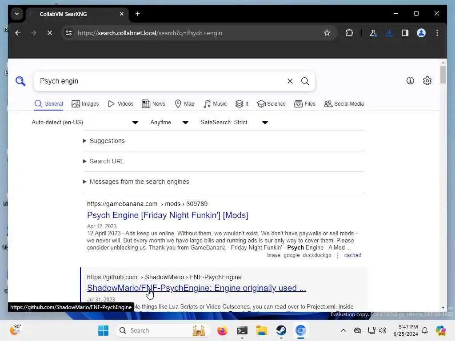Image resolution: width=455 pixels, height=341 pixels.
Task: Switch to the Music search tab
Action: (x=215, y=104)
